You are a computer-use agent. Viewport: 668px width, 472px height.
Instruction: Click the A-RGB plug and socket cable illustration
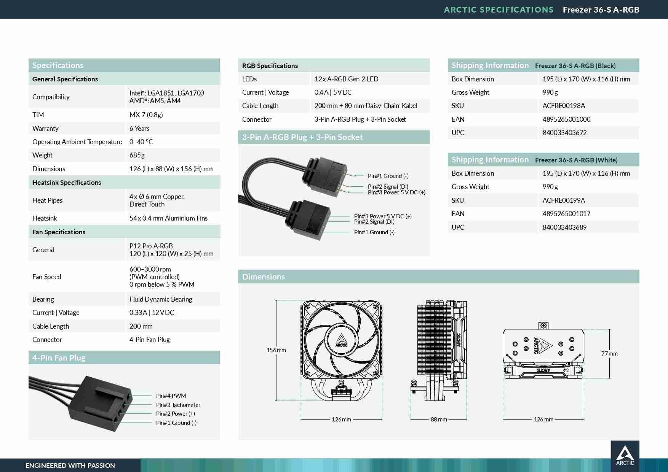[293, 198]
